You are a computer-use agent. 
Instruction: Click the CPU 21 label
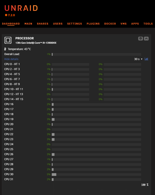point(9,129)
